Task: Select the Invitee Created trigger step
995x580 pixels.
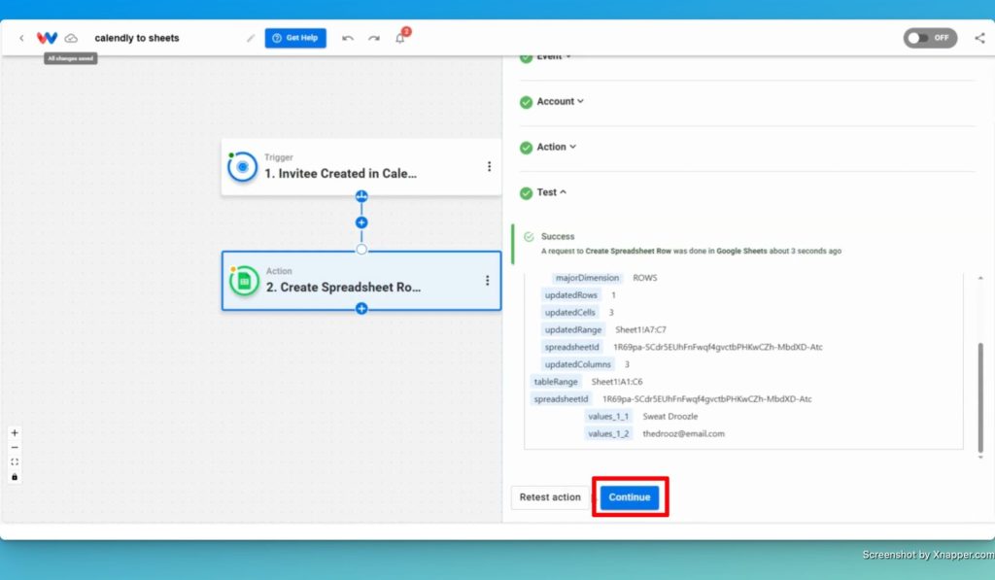Action: [x=361, y=167]
